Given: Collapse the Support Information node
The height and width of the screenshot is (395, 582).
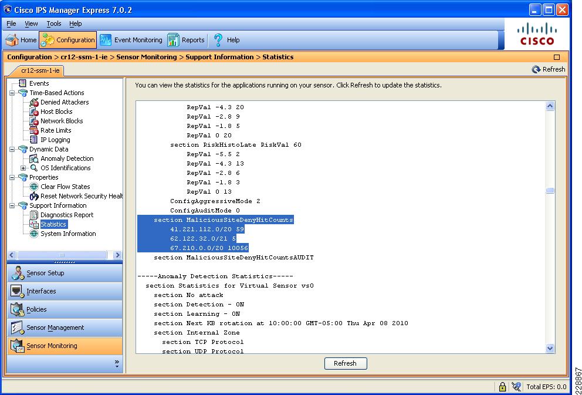Looking at the screenshot, I should (x=12, y=205).
